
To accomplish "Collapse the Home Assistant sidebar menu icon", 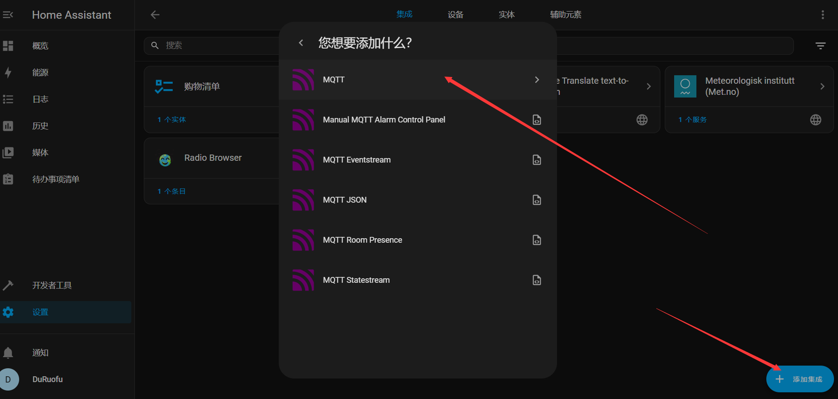I will click(x=8, y=15).
